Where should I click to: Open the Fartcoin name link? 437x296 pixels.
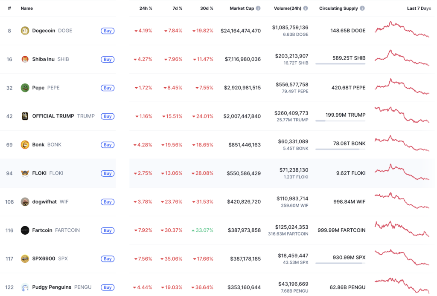42,230
